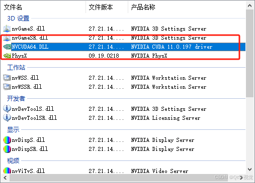The image size is (255, 183).
Task: Select the nvGameS.dll file name
Action: tap(28, 29)
